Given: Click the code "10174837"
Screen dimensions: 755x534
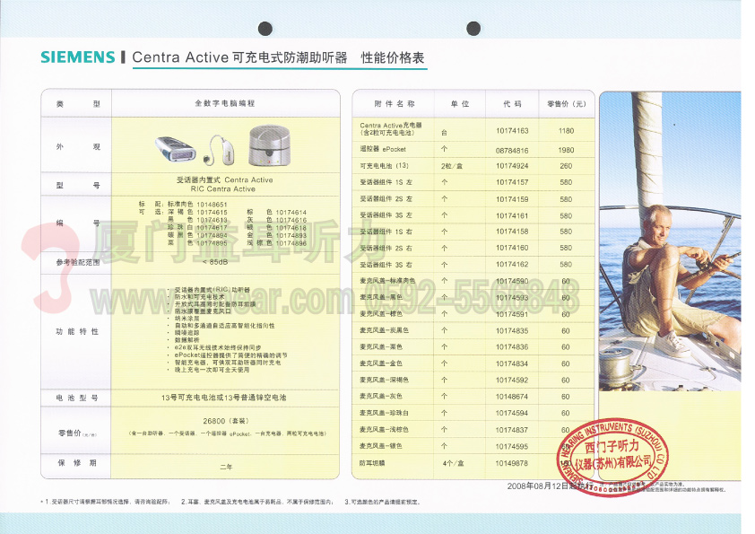Looking at the screenshot, I should 512,430.
